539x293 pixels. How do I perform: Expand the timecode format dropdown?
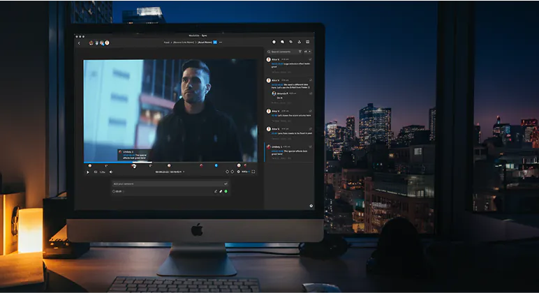pos(184,172)
